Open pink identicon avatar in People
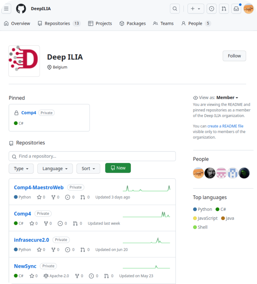Viewport: 257px width, 284px height. [221, 173]
